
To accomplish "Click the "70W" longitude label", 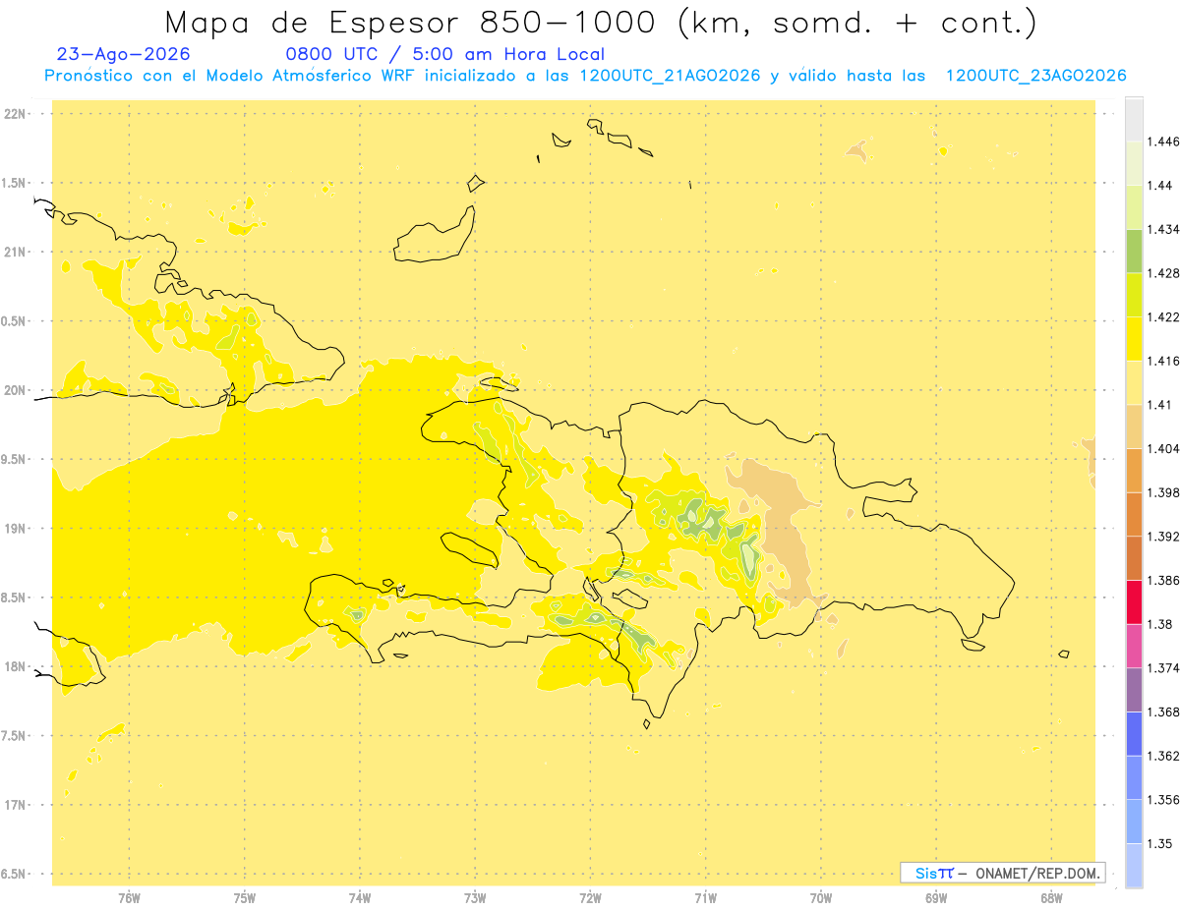I will (x=821, y=898).
